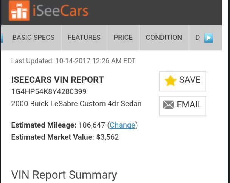Click the gray envelope Email icon
Screen dimensions: 230x183
[x=169, y=104]
